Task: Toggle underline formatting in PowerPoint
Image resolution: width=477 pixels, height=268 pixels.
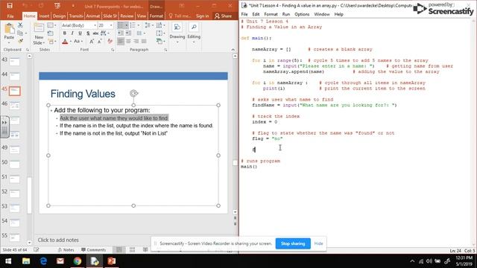Action: click(x=80, y=33)
